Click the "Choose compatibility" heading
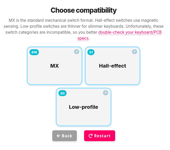The image size is (170, 150). coord(84,10)
